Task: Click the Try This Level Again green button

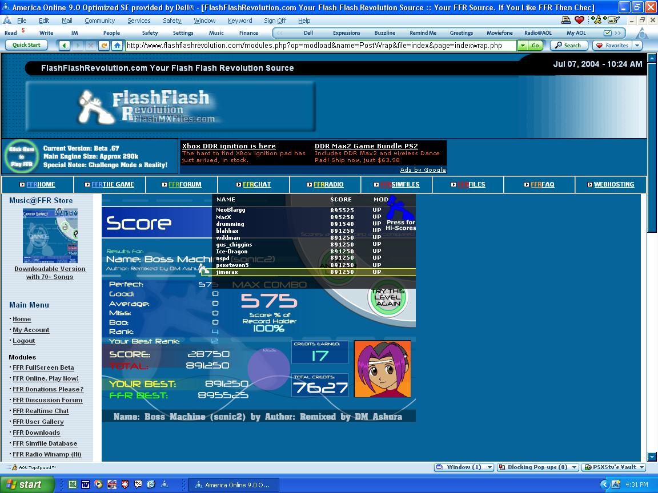Action: (x=388, y=298)
